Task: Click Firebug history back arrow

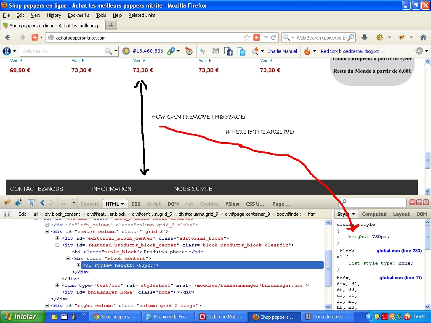Action: tap(43, 203)
